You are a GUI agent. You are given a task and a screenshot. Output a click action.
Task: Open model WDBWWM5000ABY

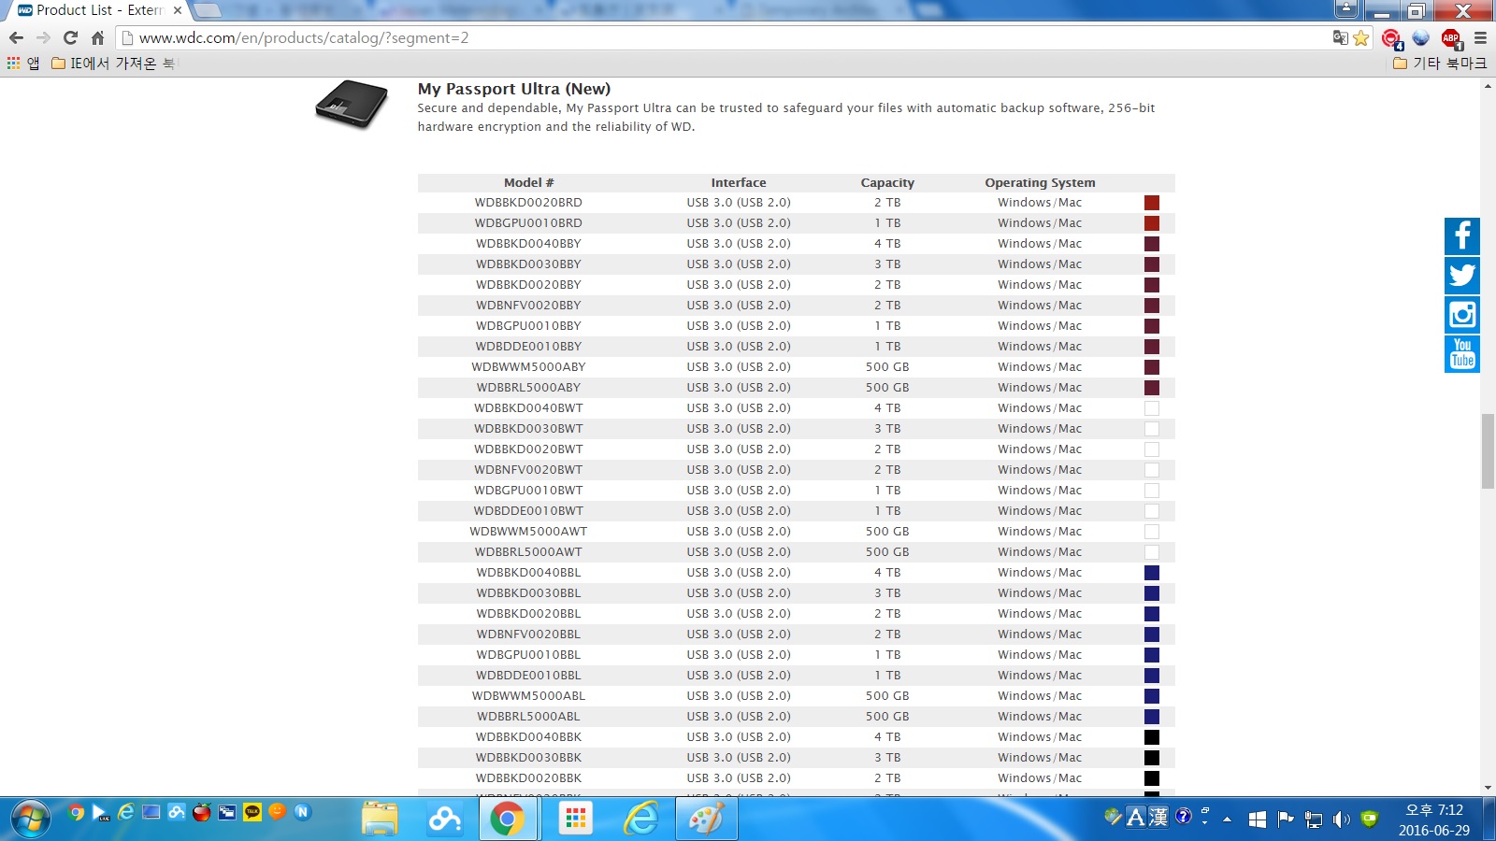528,367
